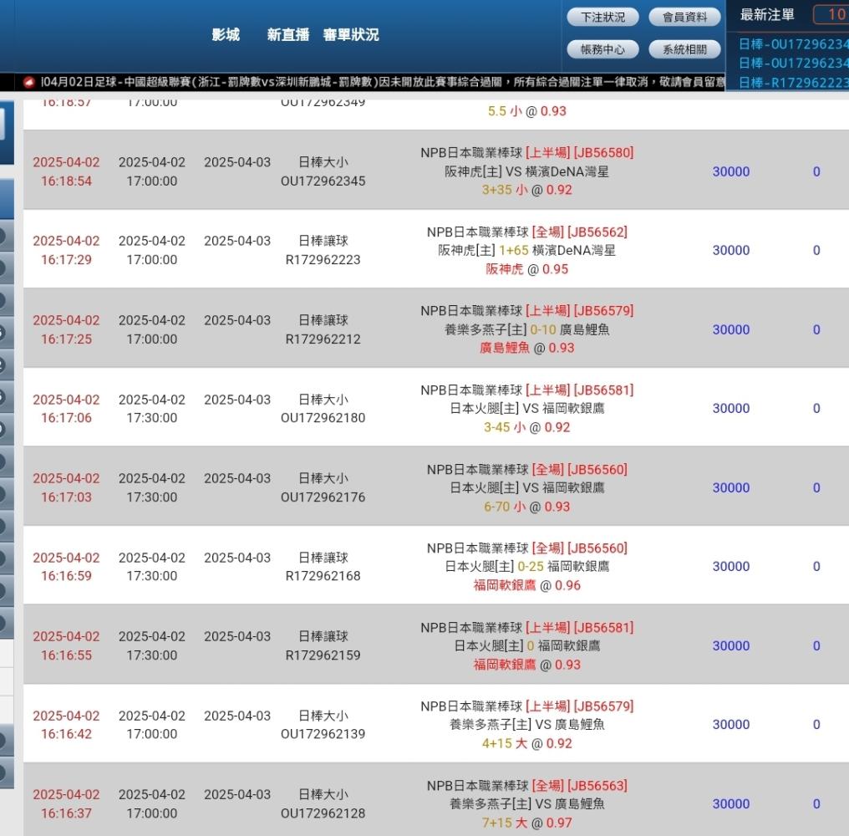
Task: Open latest bet link 日棒-R172962223
Action: (x=794, y=83)
